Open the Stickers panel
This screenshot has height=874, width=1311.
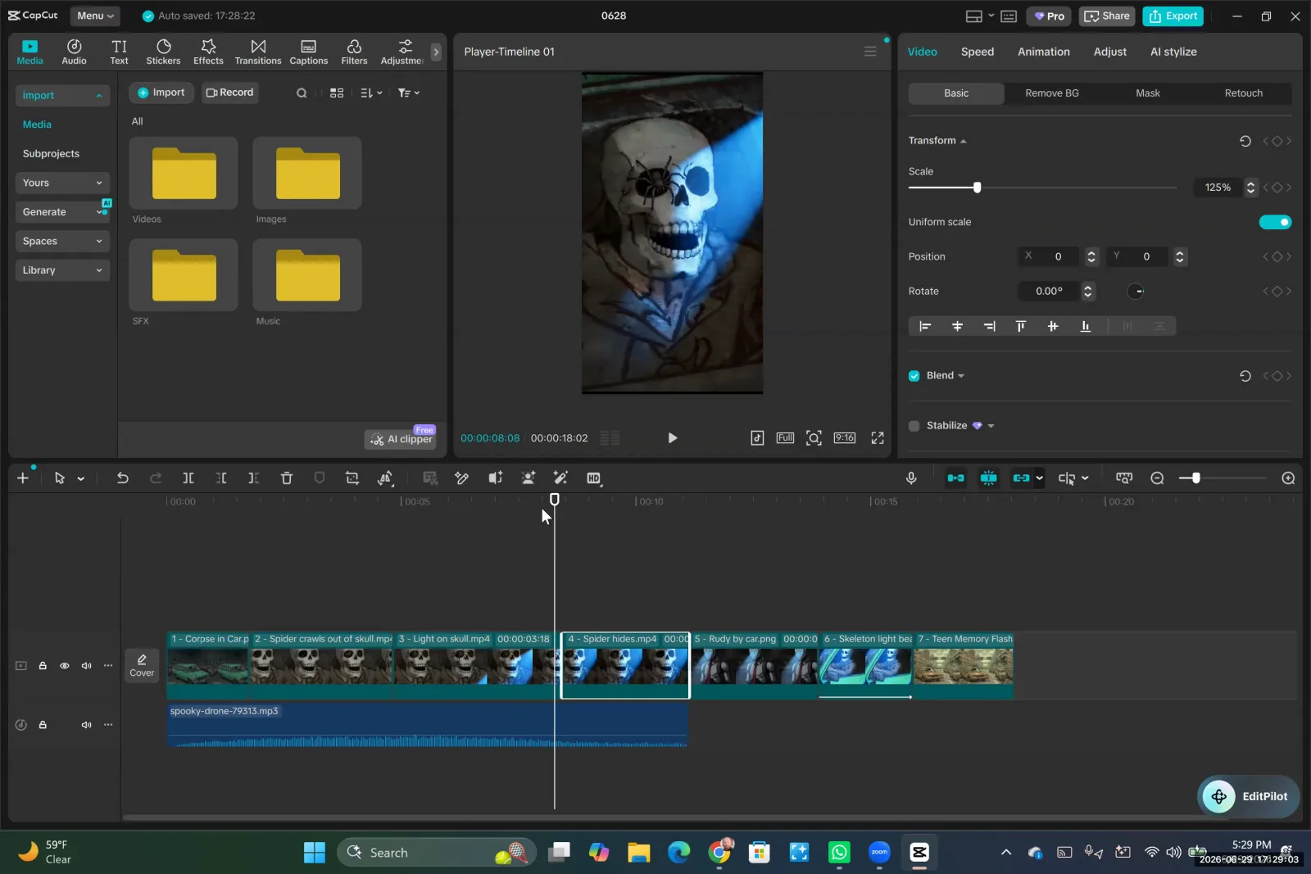(x=163, y=52)
